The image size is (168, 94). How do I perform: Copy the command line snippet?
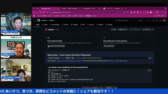coord(149,70)
